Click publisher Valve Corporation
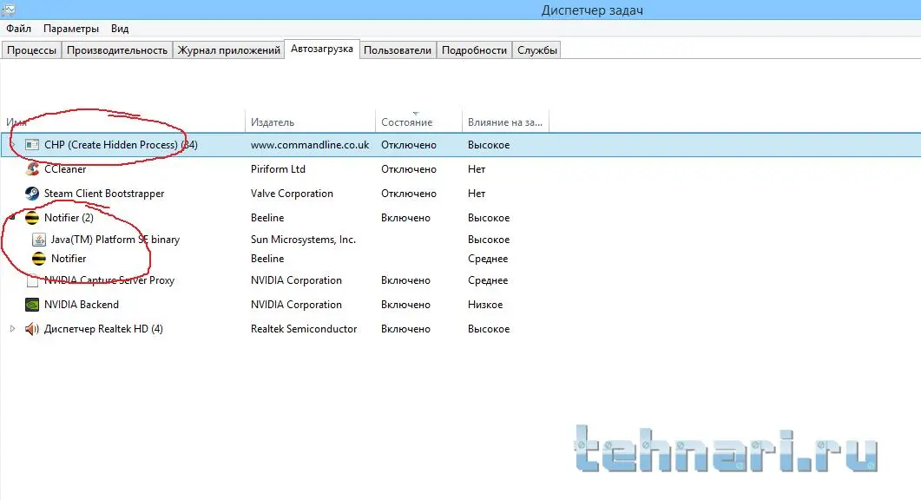The height and width of the screenshot is (500, 921). [292, 194]
